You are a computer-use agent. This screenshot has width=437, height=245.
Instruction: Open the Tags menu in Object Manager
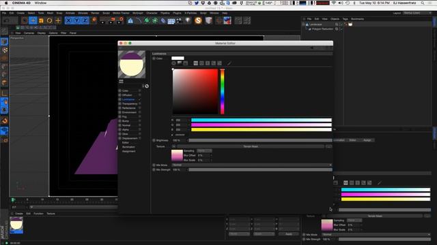pos(345,19)
